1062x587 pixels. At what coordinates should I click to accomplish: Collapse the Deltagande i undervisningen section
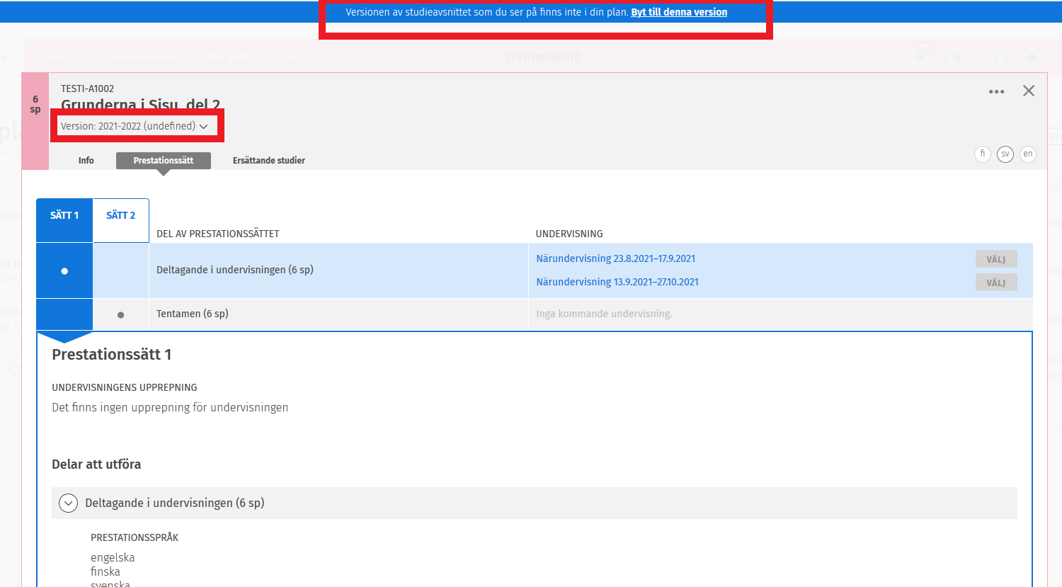[68, 503]
